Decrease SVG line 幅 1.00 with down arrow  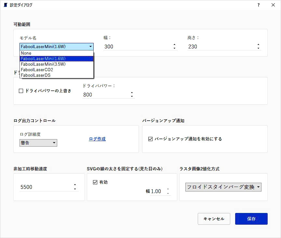(168, 193)
